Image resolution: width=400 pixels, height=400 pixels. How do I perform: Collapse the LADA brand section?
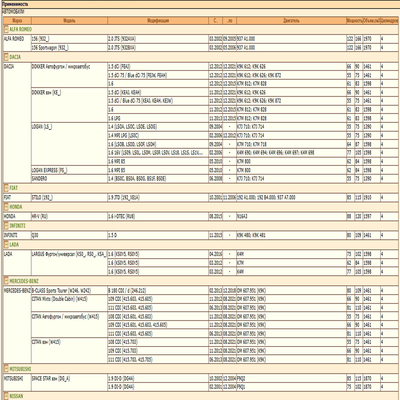pos(6,245)
